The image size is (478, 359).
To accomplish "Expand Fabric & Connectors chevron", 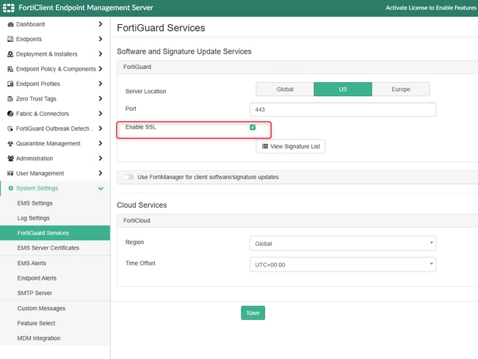I will click(x=101, y=114).
